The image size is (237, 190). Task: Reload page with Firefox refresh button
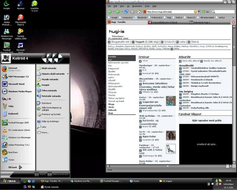[x=126, y=12]
